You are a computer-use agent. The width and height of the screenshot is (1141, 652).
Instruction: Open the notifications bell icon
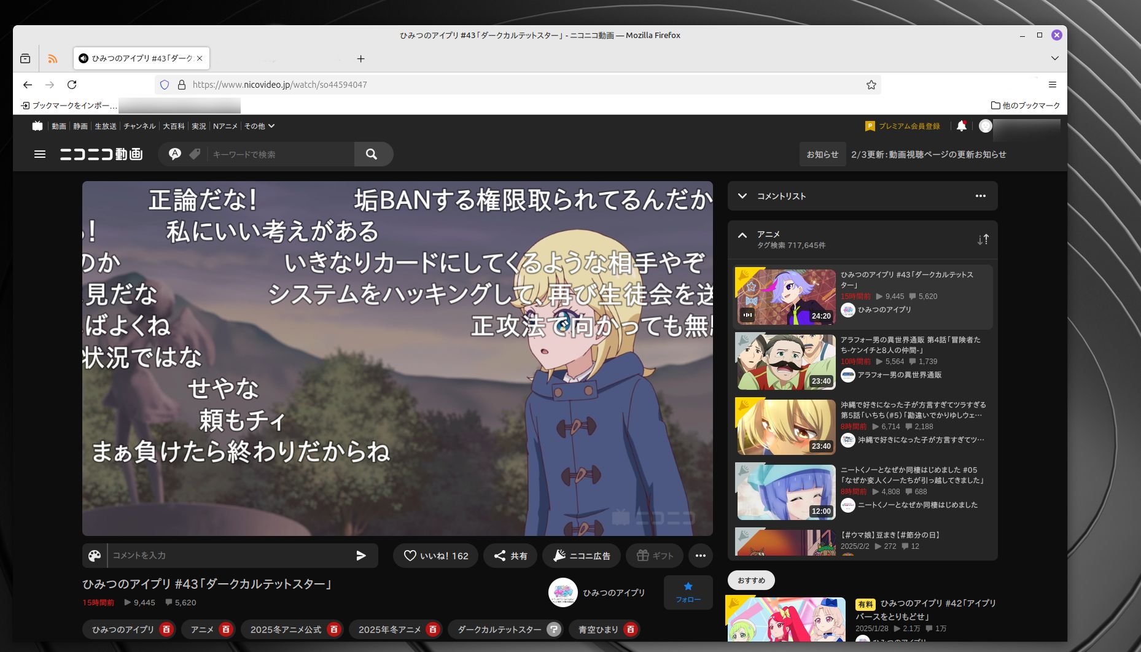click(x=962, y=126)
